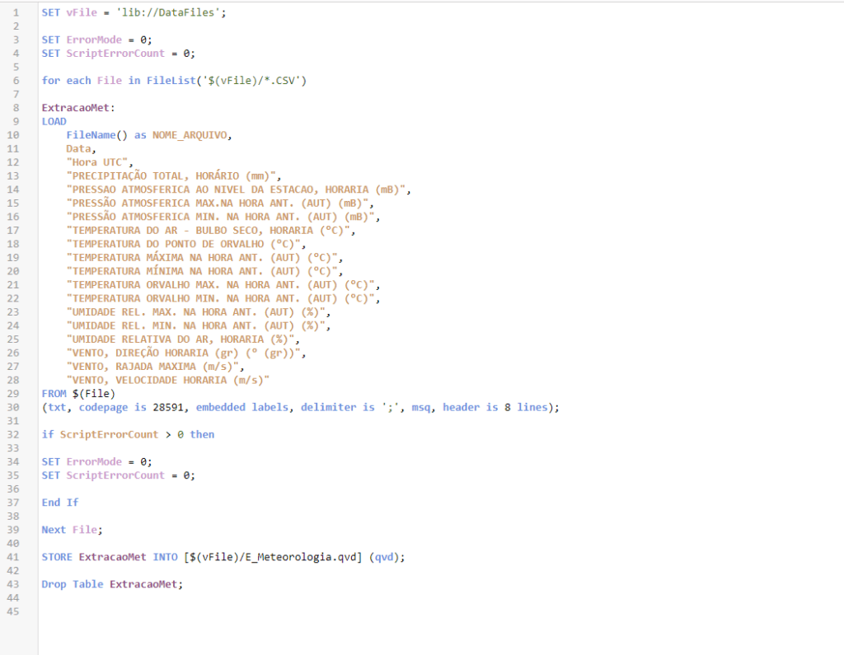The width and height of the screenshot is (844, 655).
Task: Click the "UMIDADE RELATIVA DO AR, HORARIA" field
Action: point(183,339)
